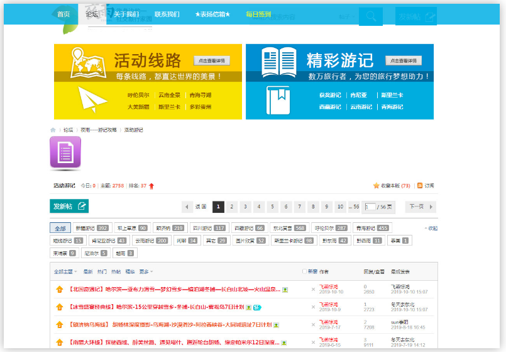Click the search magnifier icon in header
The width and height of the screenshot is (506, 352).
point(371,16)
